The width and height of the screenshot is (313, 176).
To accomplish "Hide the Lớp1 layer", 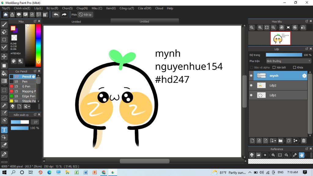I will (251, 95).
